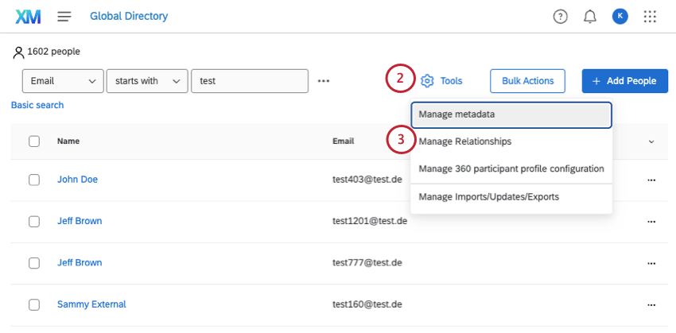Open the help question mark icon

(x=560, y=17)
